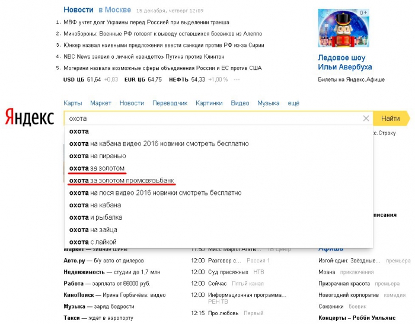Open the Карты service tab
The height and width of the screenshot is (324, 415).
(73, 103)
